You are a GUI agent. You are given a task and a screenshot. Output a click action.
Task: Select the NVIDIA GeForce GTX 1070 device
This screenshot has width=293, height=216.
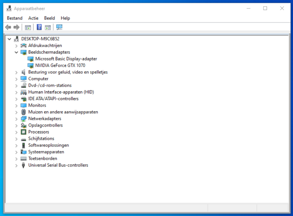click(x=60, y=65)
